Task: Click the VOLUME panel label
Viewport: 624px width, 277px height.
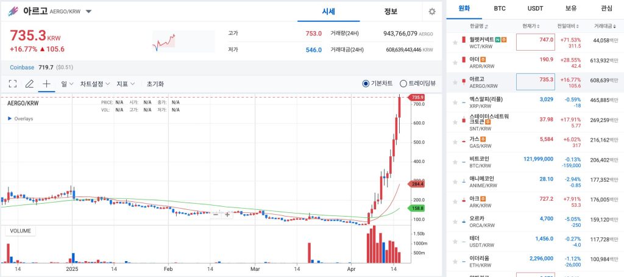Action: pyautogui.click(x=20, y=231)
